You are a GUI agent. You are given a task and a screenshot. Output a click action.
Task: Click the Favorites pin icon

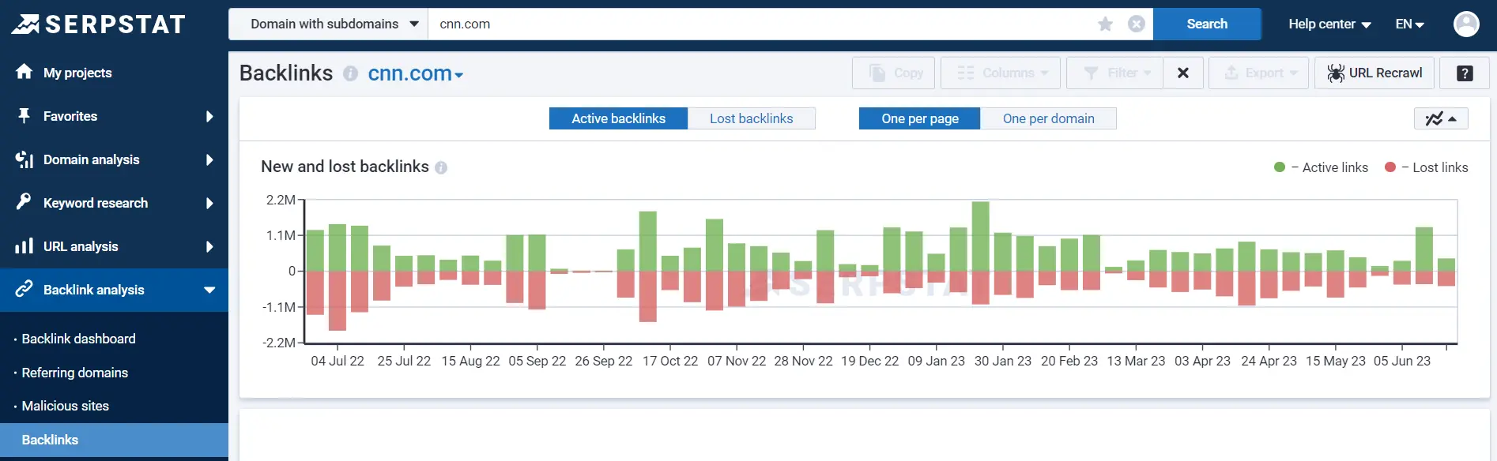click(x=25, y=116)
